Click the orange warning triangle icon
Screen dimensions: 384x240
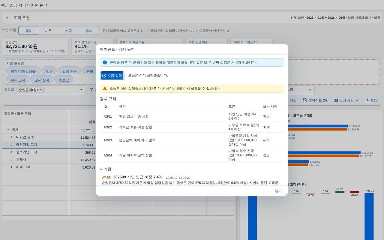[105, 89]
